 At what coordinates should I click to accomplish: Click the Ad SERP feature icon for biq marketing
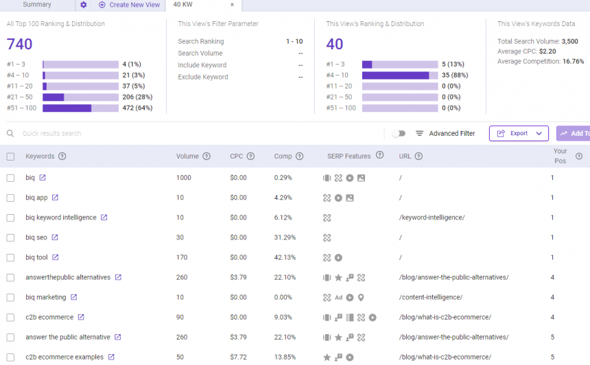pyautogui.click(x=339, y=297)
